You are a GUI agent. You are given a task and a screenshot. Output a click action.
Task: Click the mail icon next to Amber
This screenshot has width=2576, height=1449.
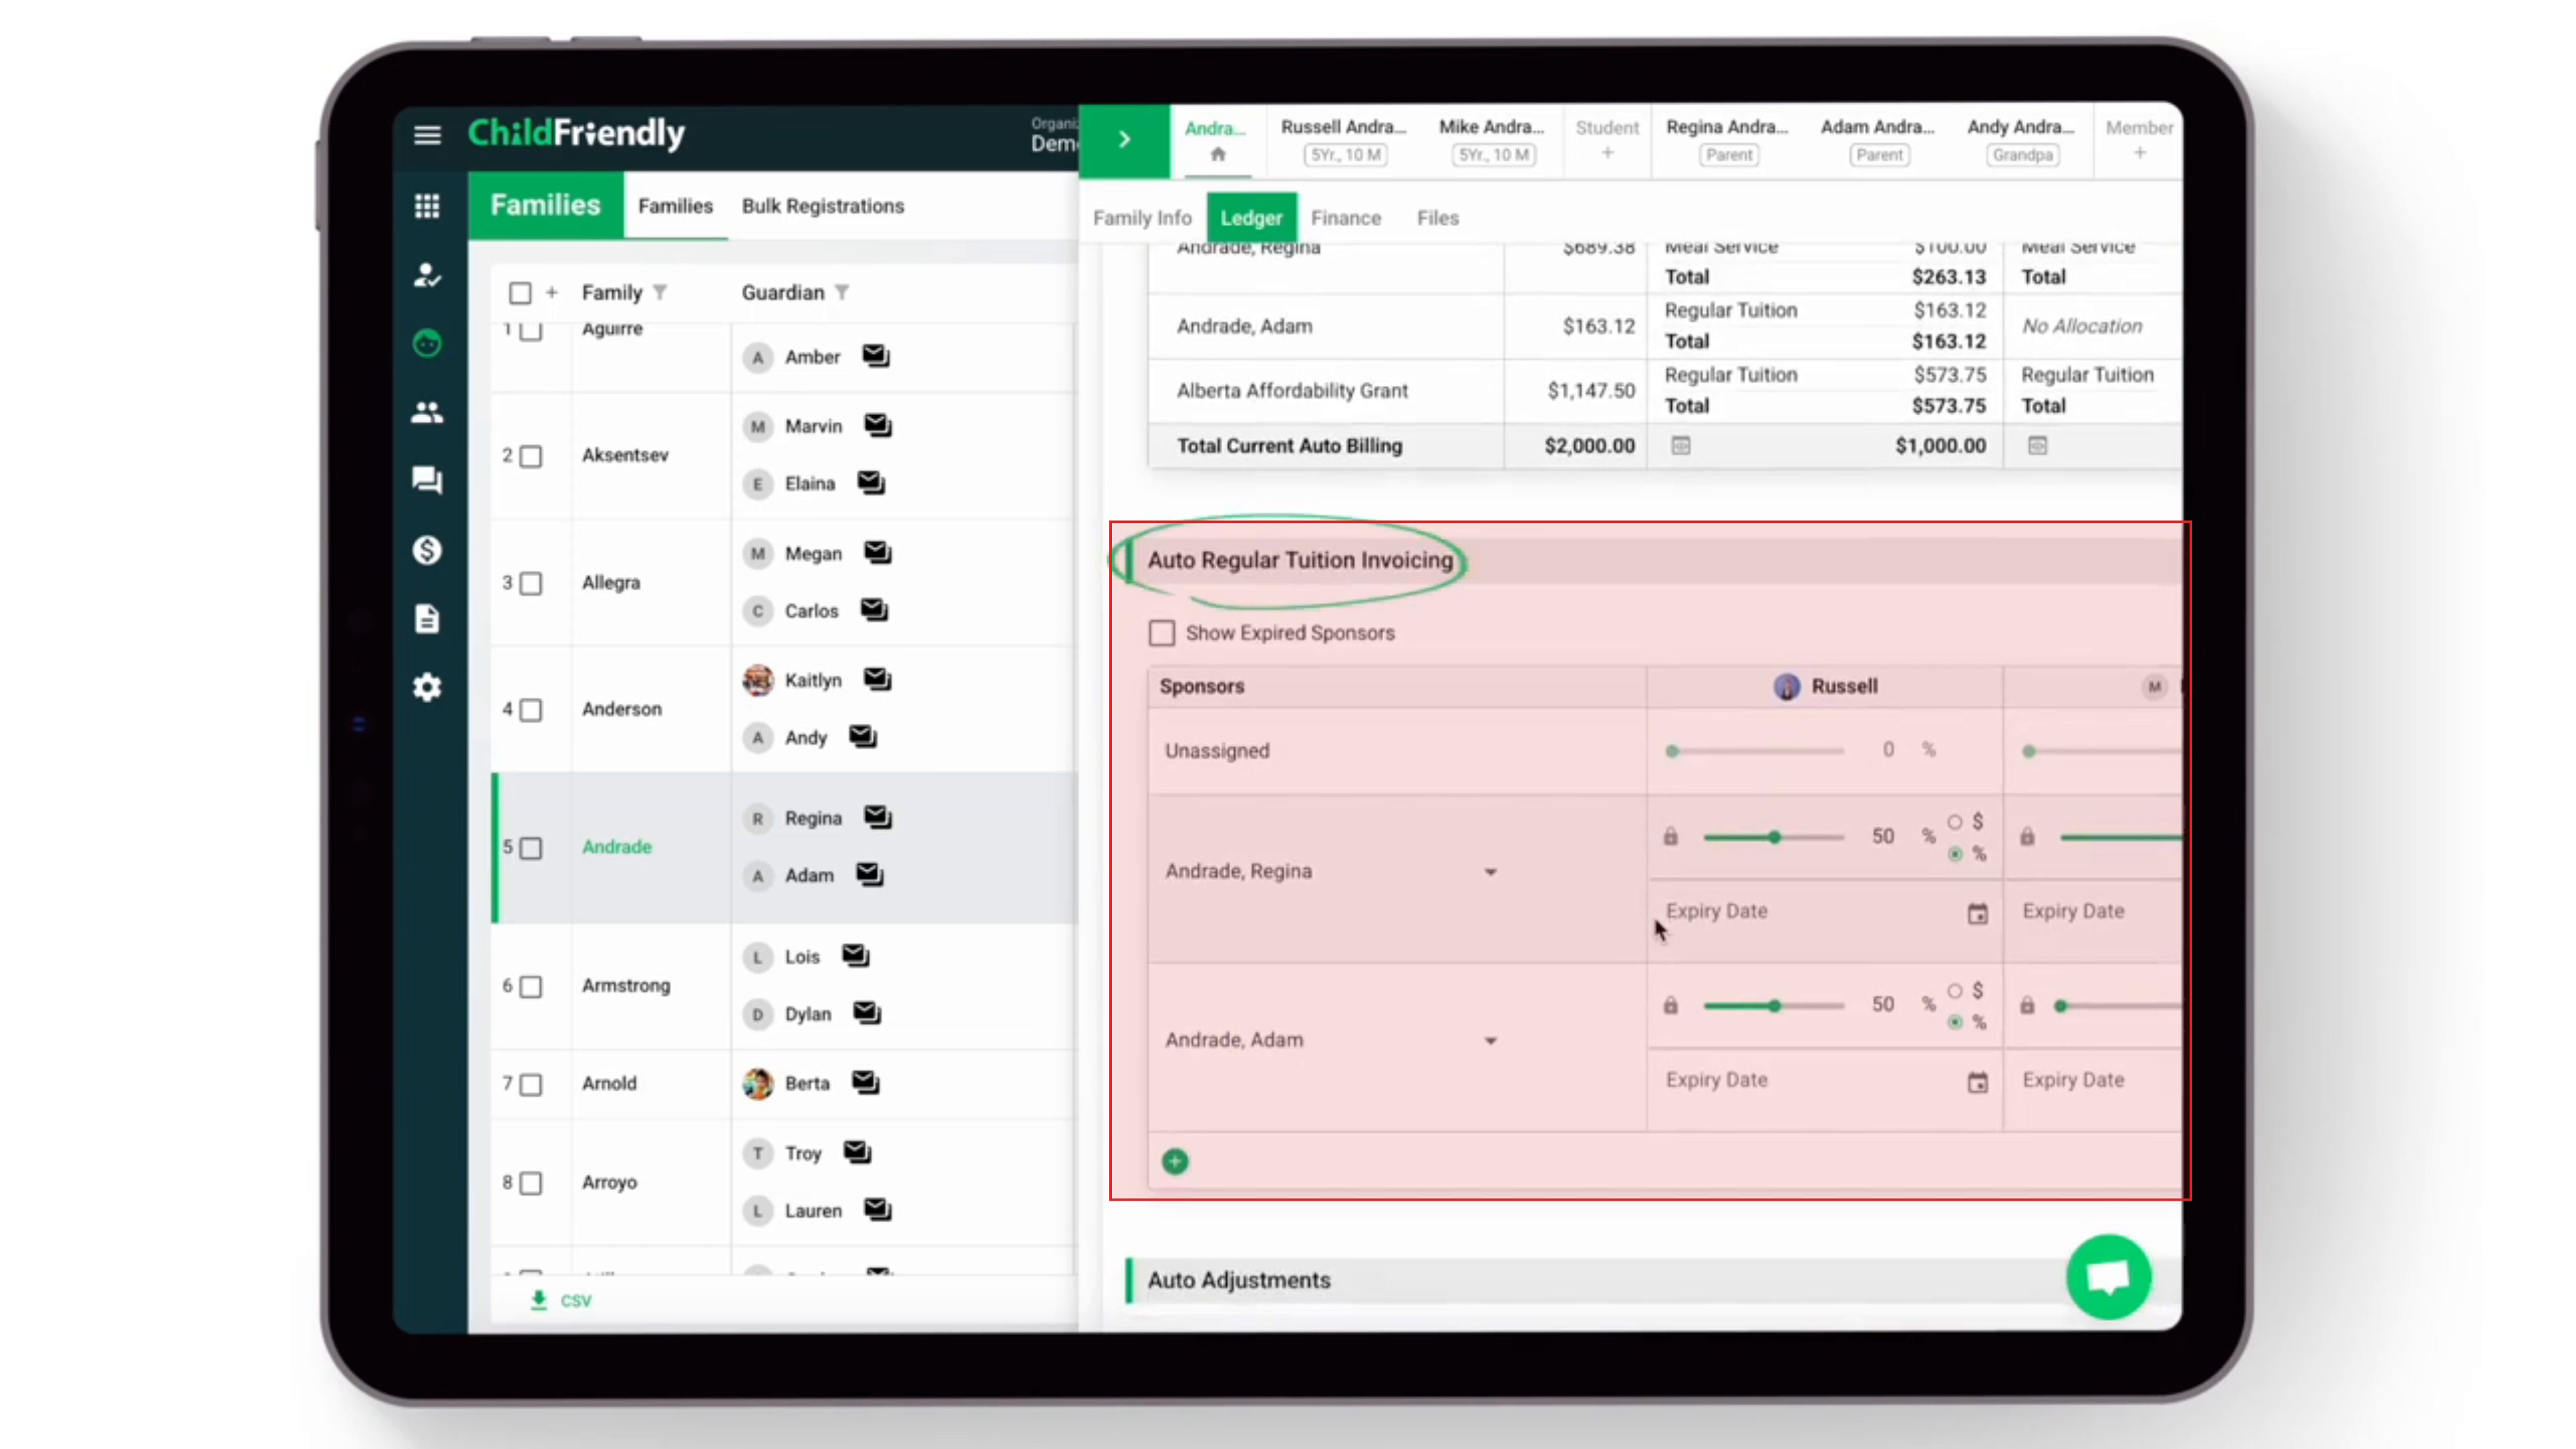(x=876, y=356)
